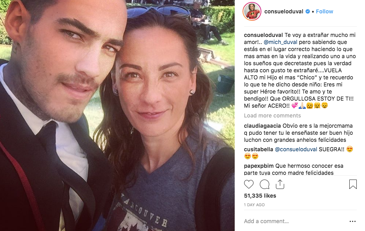365x231 pixels.
Task: Open commenter cusitabella's profile
Action: click(258, 149)
